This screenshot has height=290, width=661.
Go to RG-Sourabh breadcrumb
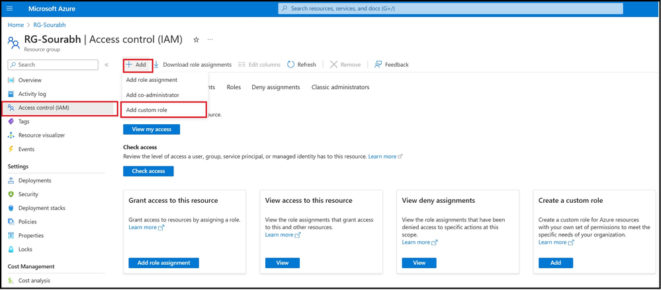tap(50, 25)
